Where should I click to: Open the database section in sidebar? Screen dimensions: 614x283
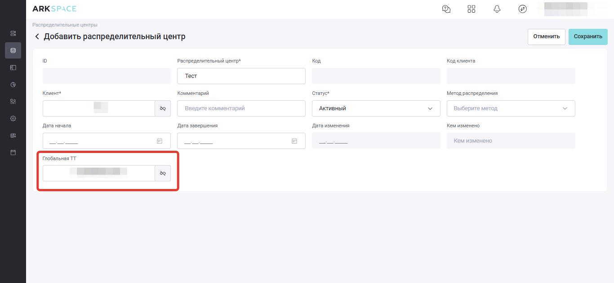pyautogui.click(x=13, y=50)
